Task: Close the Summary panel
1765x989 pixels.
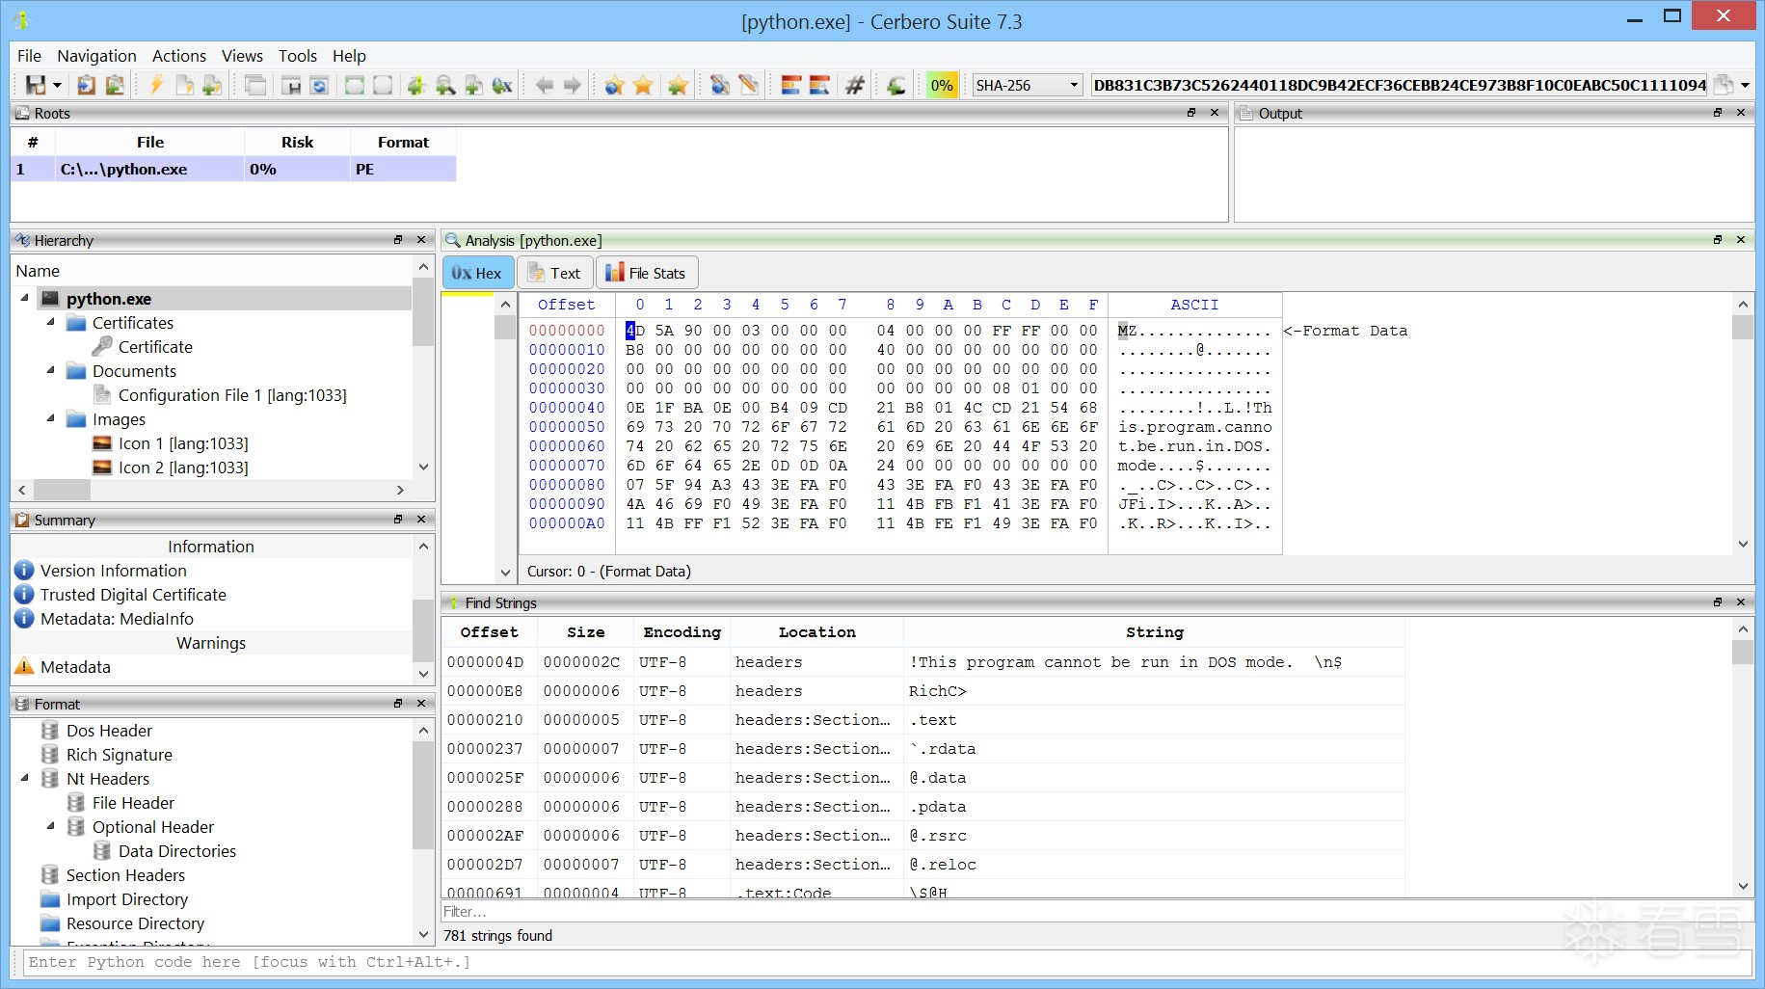Action: coord(421,520)
